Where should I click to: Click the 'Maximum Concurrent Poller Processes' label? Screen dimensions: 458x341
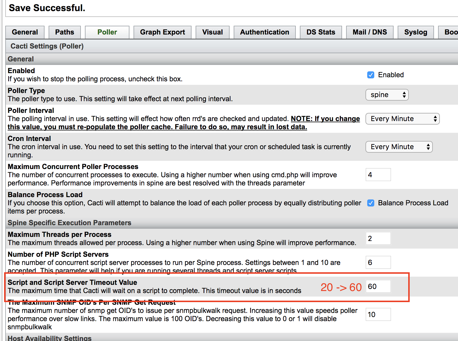(73, 167)
